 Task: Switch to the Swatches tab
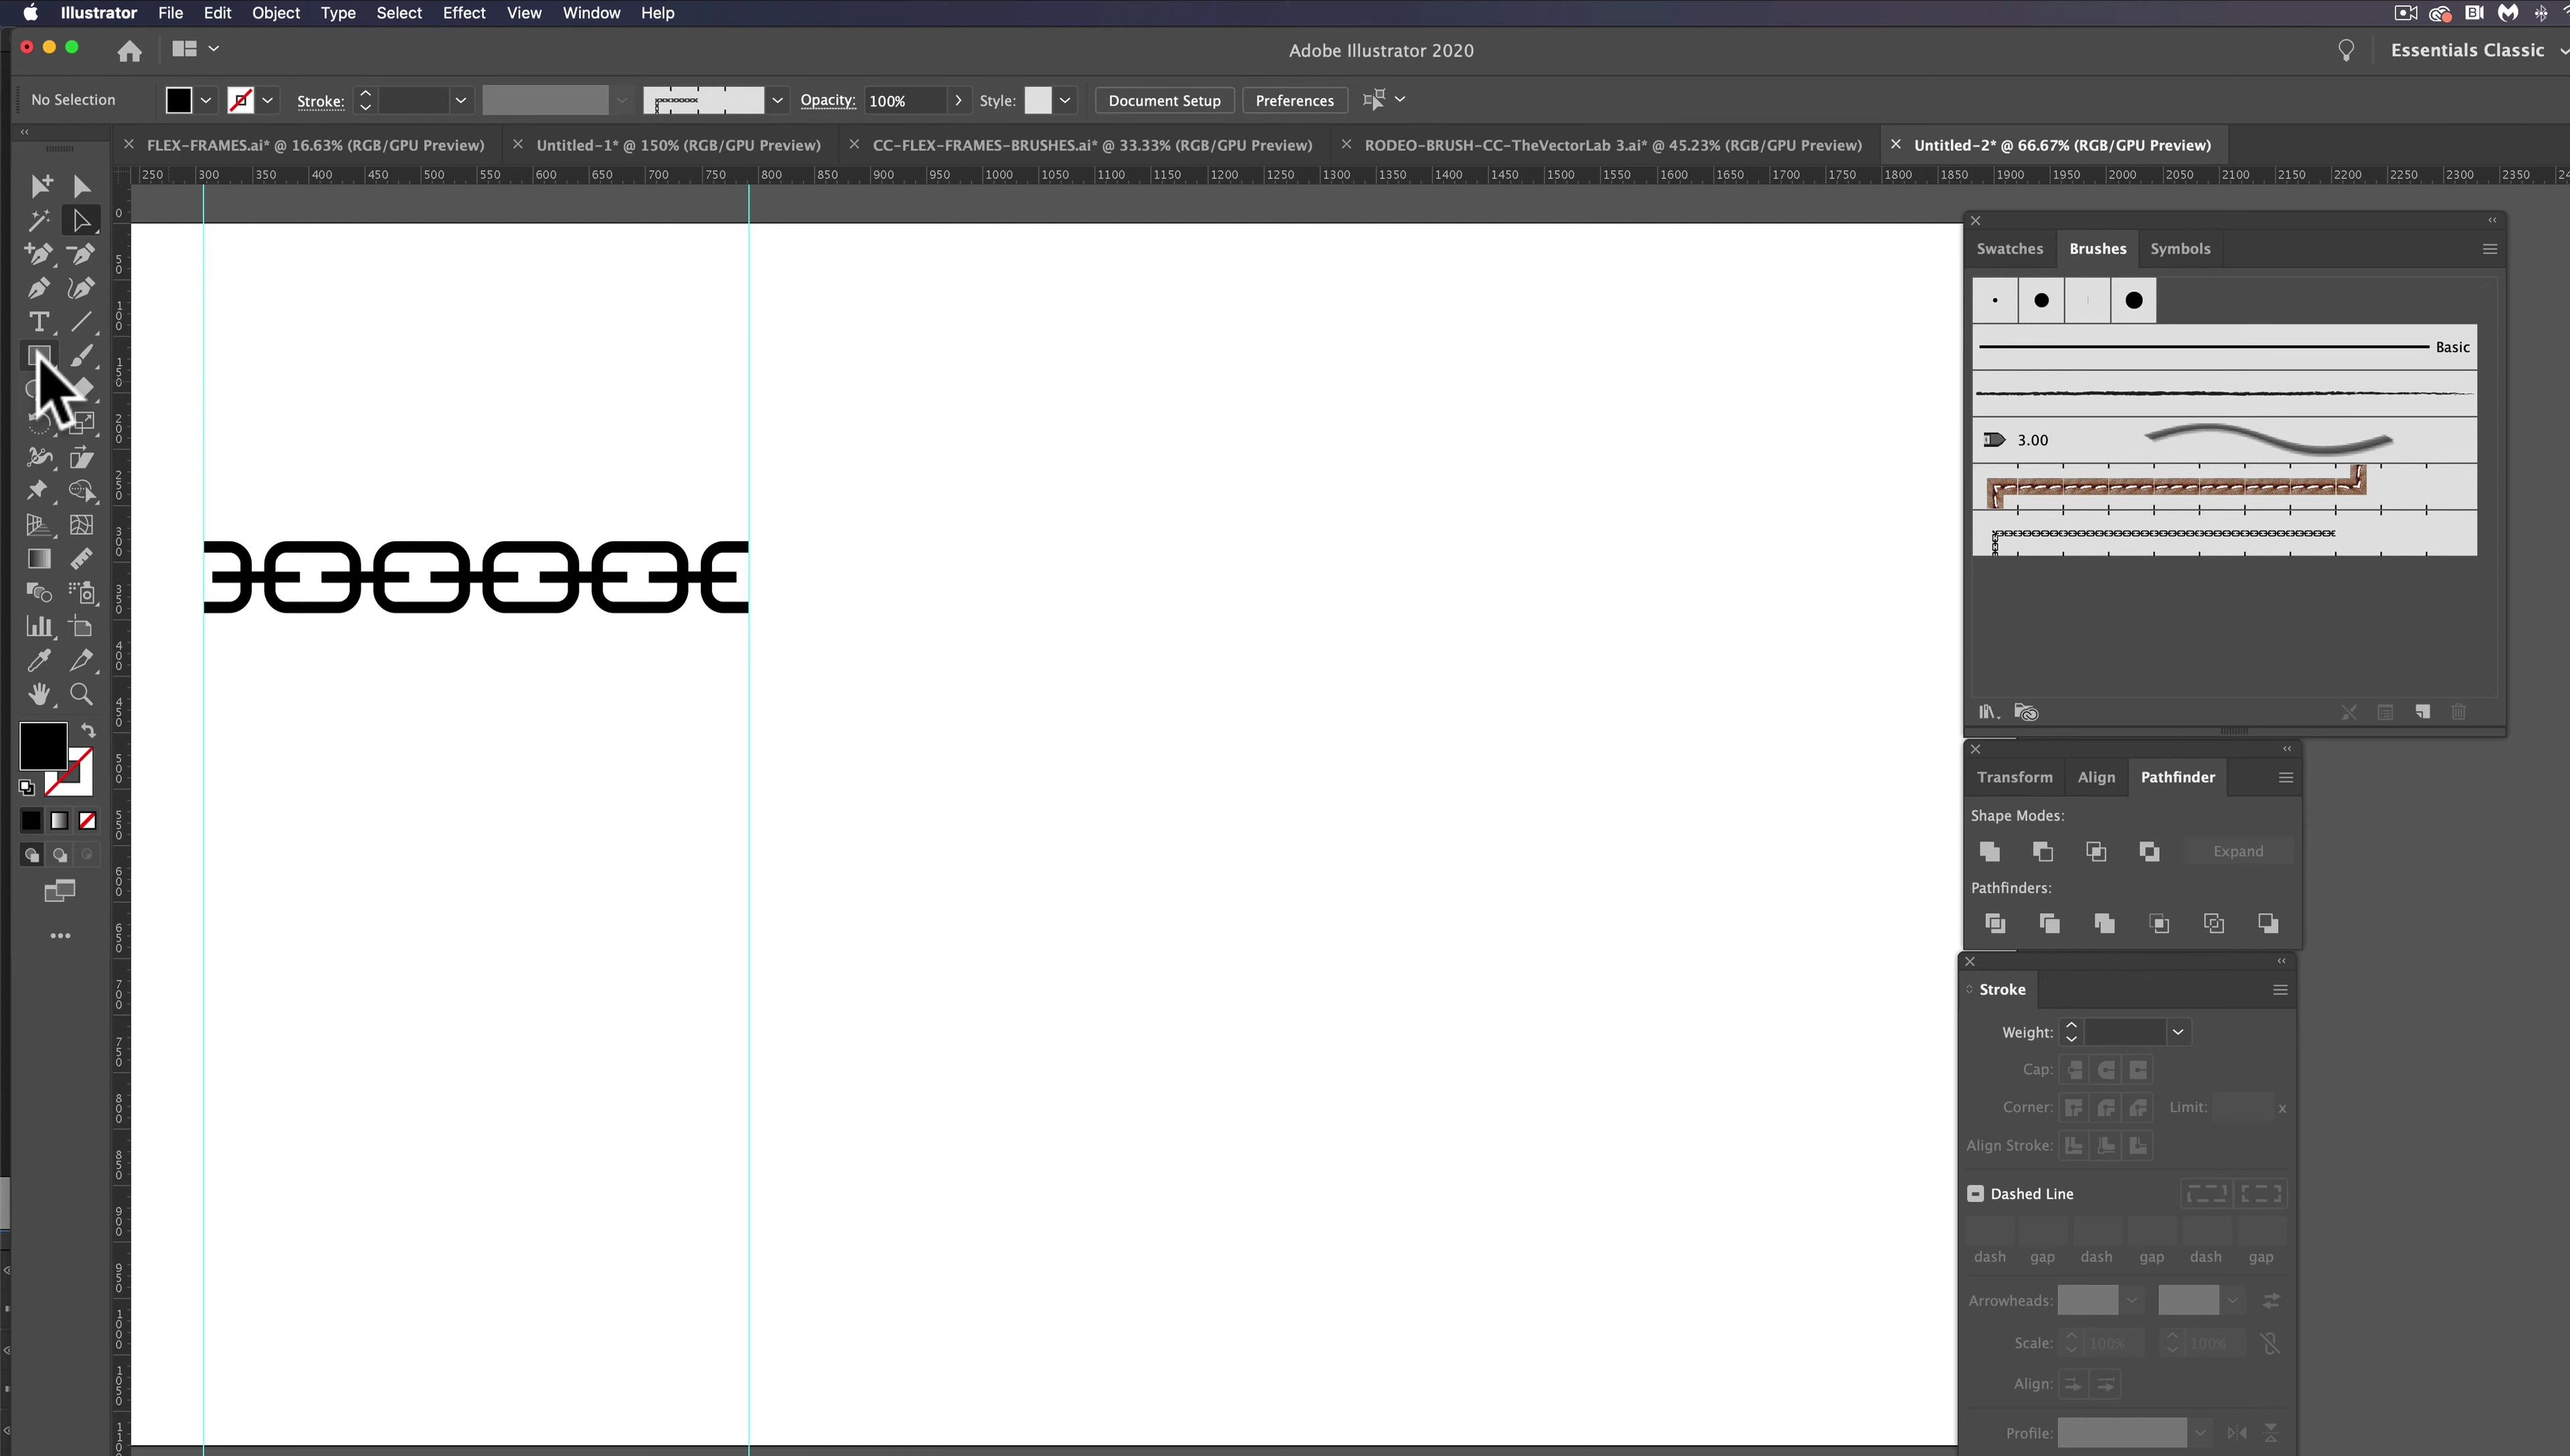click(2009, 249)
